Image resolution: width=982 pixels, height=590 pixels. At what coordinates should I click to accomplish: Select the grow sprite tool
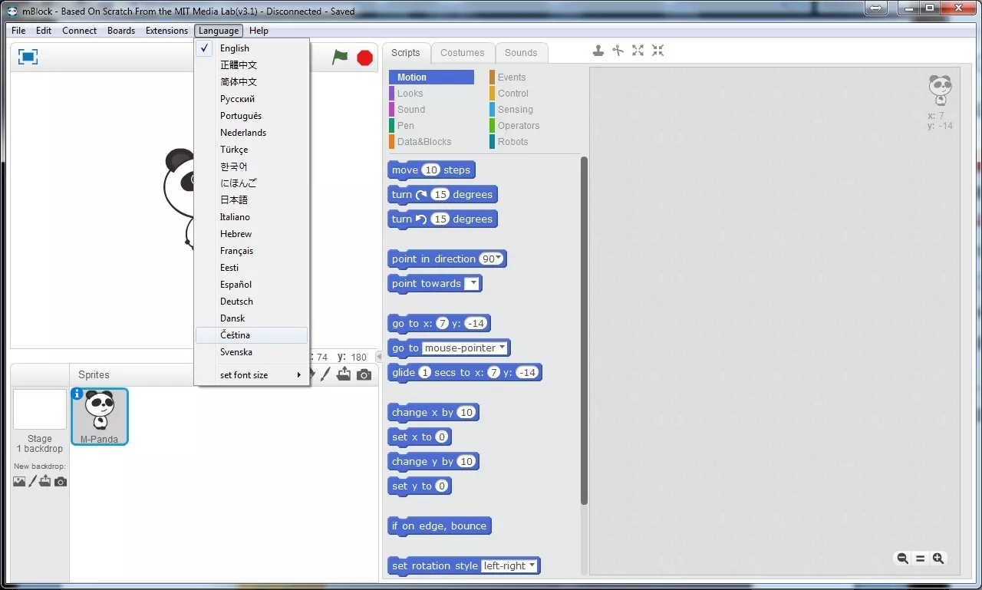pos(638,51)
